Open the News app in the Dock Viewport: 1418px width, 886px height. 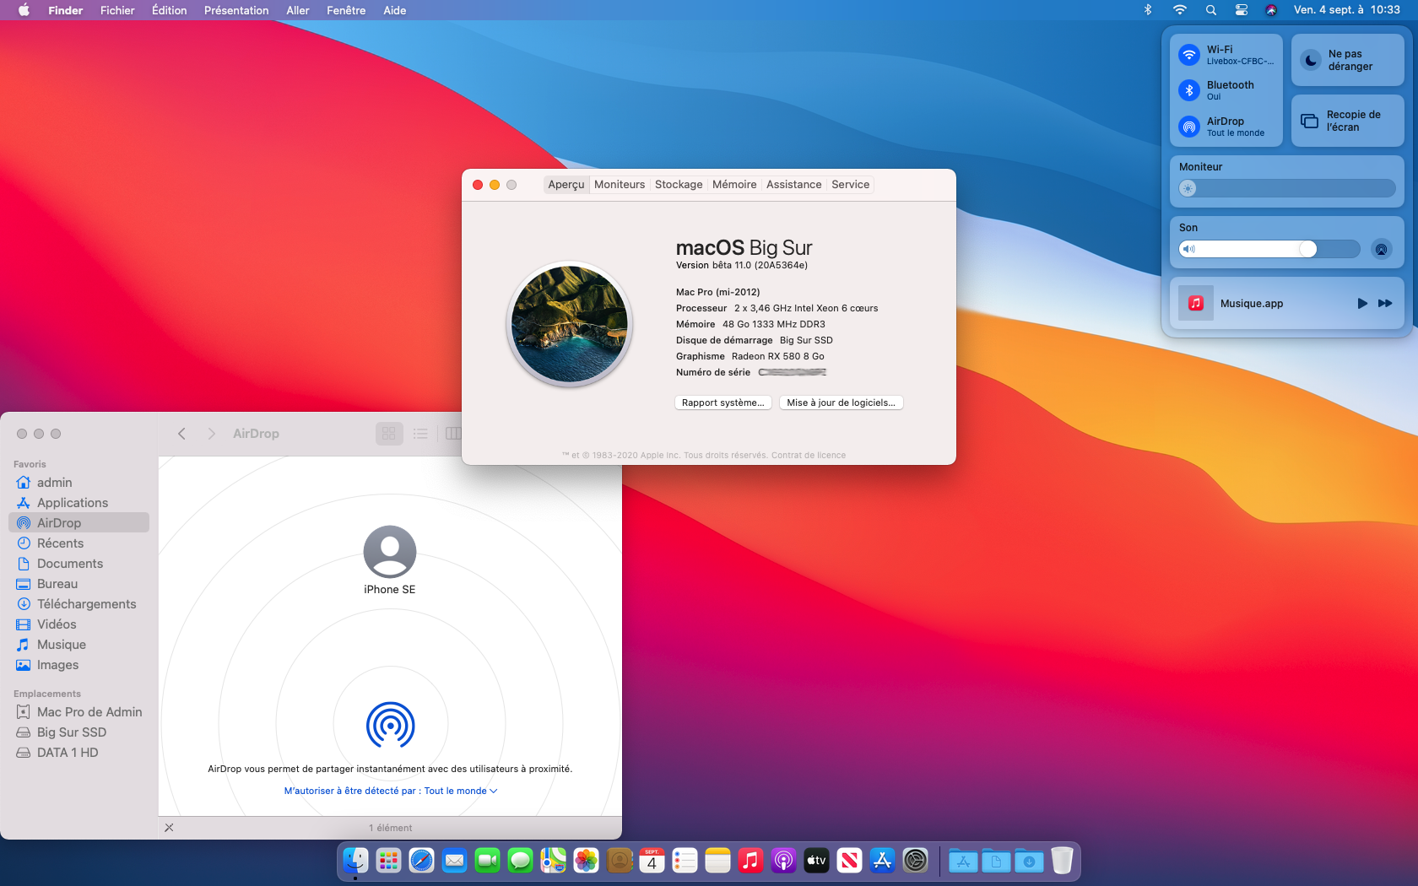click(x=849, y=861)
